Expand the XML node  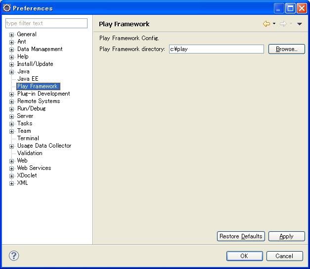(x=12, y=183)
